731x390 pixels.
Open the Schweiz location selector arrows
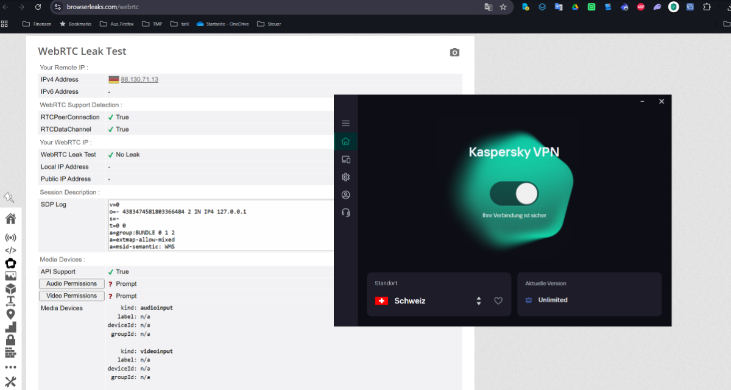[479, 300]
